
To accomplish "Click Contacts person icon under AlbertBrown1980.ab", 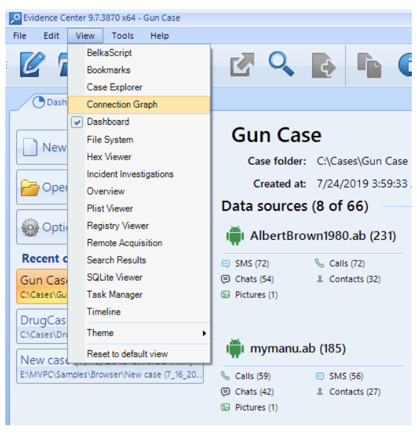I will coord(320,279).
